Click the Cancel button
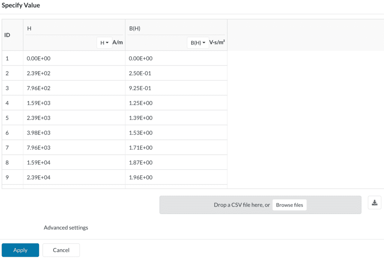This screenshot has height=258, width=384. coord(61,250)
